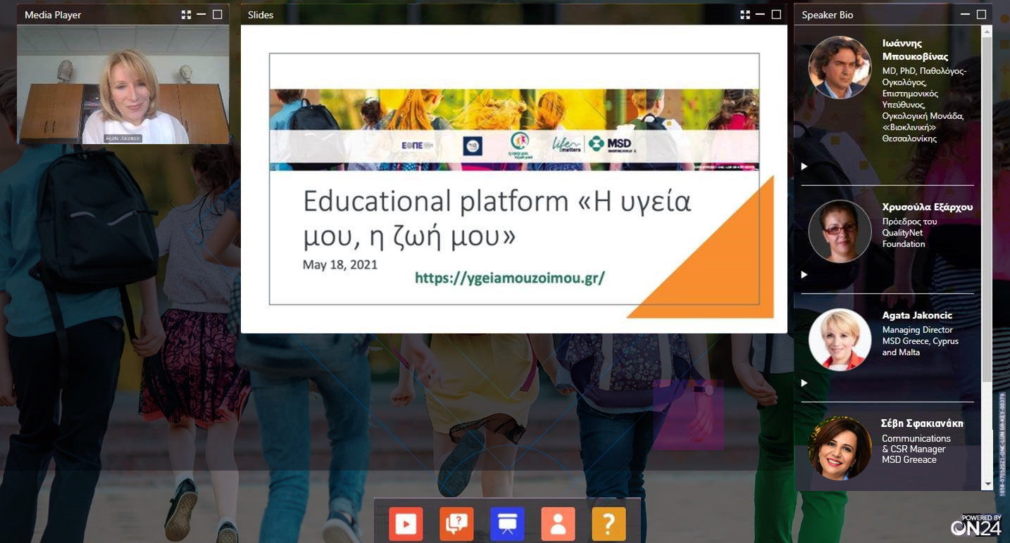Open the Slides widget in bottom dock

click(507, 524)
